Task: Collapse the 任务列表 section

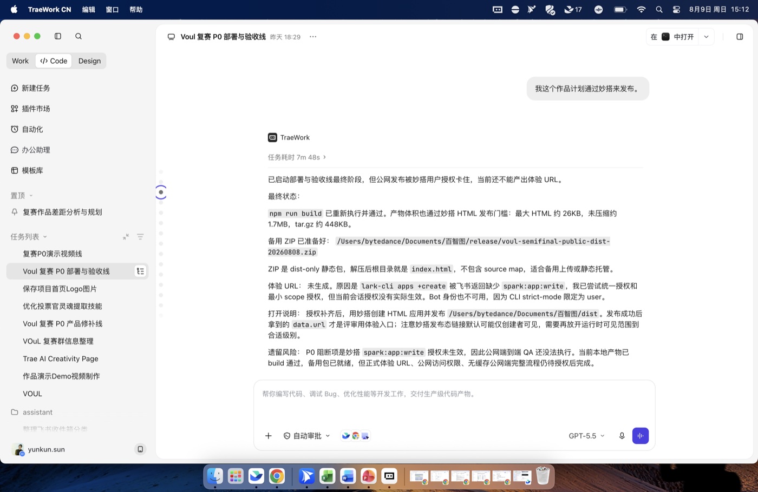Action: [29, 237]
